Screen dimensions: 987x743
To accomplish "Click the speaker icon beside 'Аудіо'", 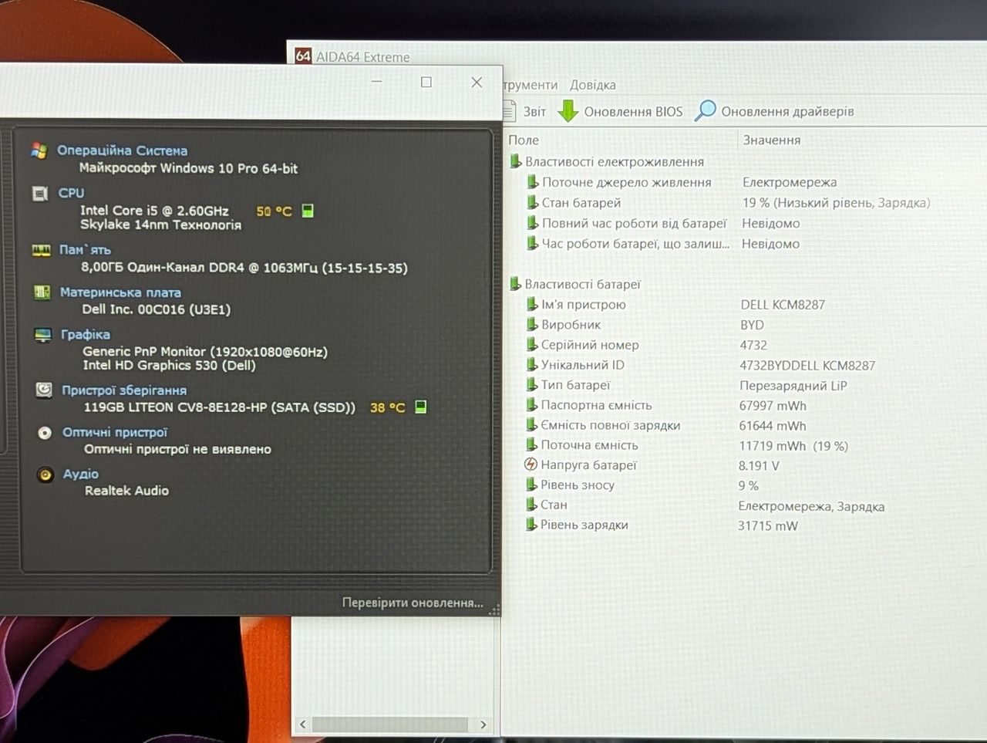I will 45,475.
